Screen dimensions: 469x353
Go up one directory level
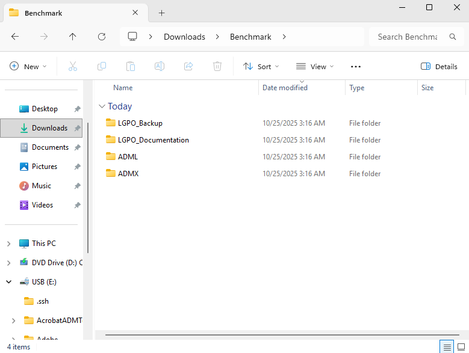[73, 37]
